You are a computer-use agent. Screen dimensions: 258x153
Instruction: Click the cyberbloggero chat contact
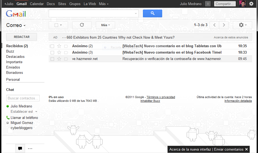(x=21, y=128)
